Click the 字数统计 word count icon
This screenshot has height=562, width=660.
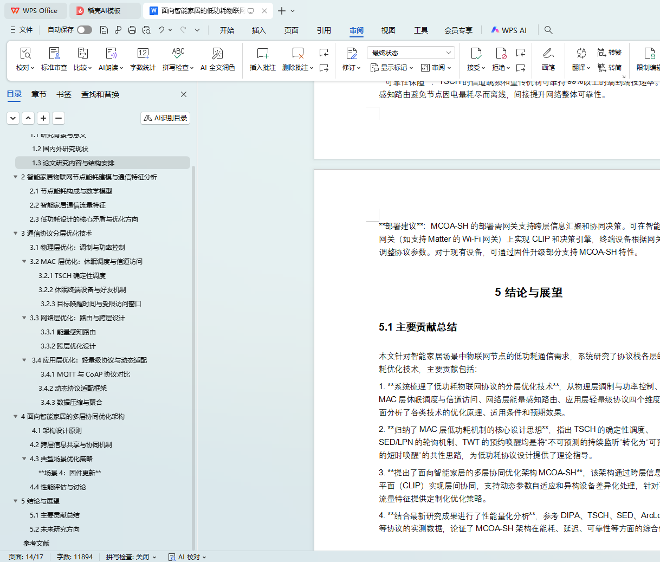tap(143, 54)
